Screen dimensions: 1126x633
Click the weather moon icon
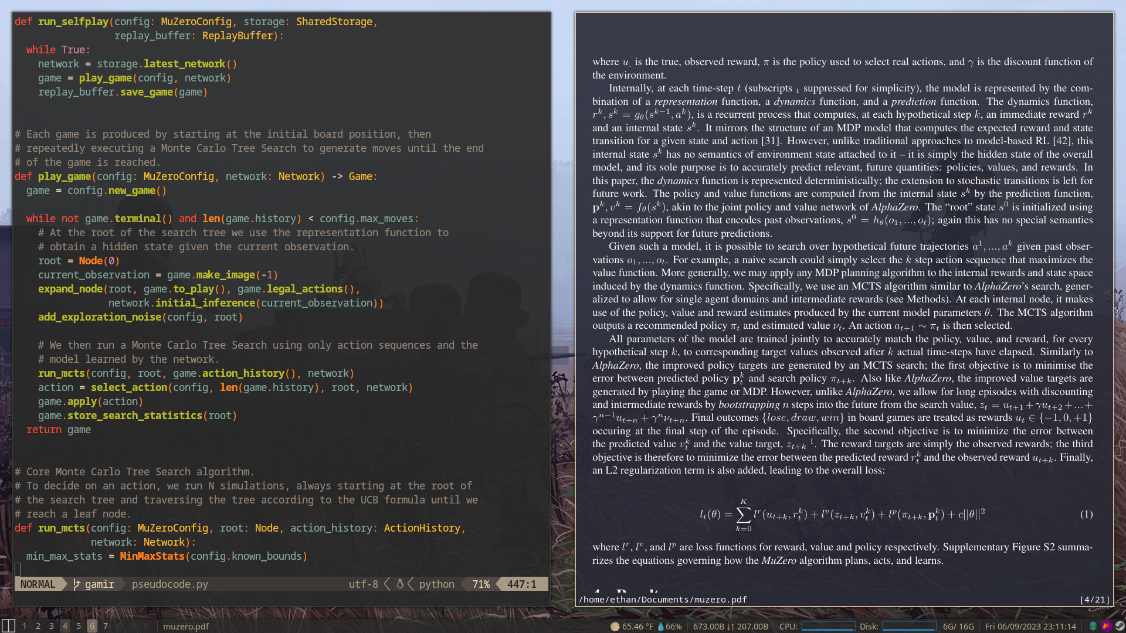click(615, 626)
